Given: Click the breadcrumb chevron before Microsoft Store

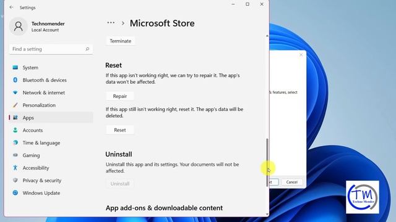Looking at the screenshot, I should coord(123,23).
